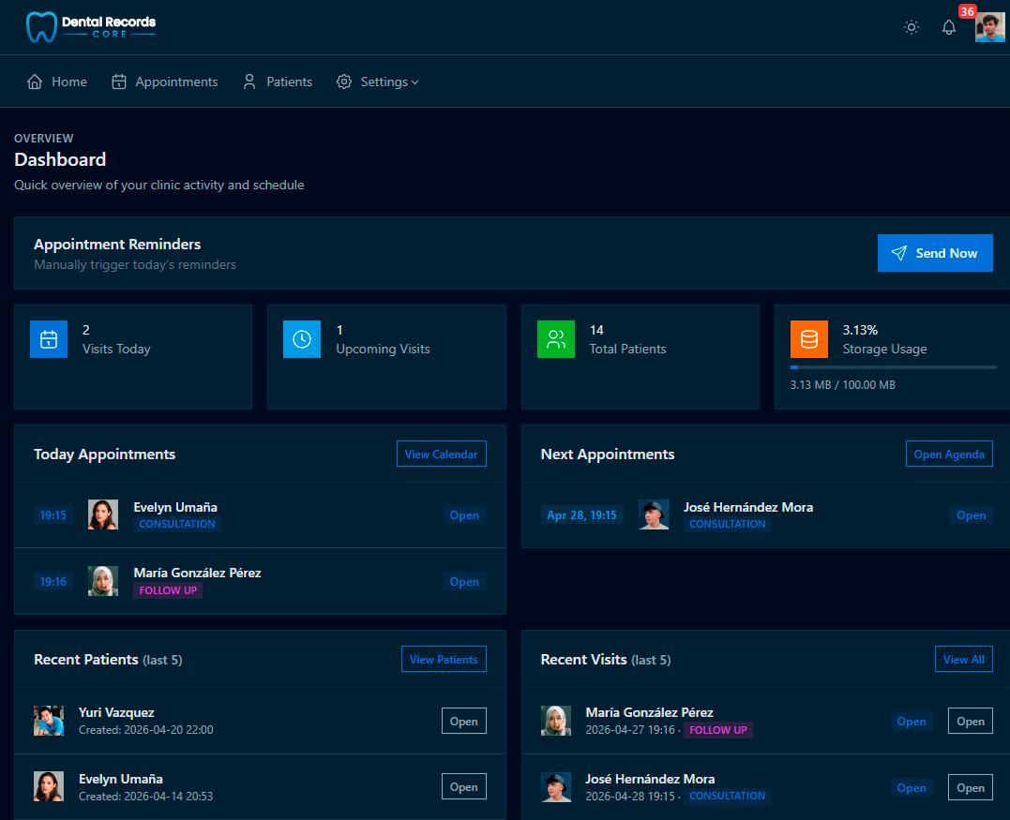Click Created: 2026-04-14 20:53 text
This screenshot has height=820, width=1010.
[145, 797]
